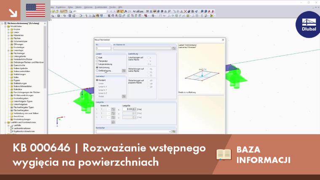The height and width of the screenshot is (180, 320).
Task: Open the Lastart settings icon button
Action: [124, 71]
